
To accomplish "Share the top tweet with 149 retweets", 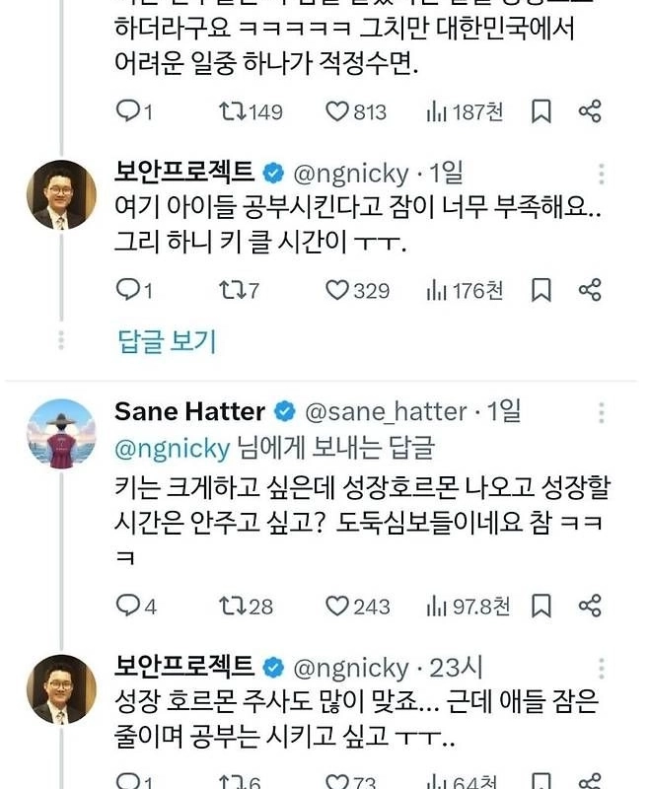I will tap(590, 112).
